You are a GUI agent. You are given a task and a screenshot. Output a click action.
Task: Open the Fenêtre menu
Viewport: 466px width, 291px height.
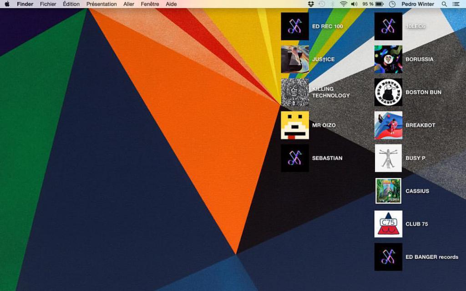pyautogui.click(x=150, y=4)
